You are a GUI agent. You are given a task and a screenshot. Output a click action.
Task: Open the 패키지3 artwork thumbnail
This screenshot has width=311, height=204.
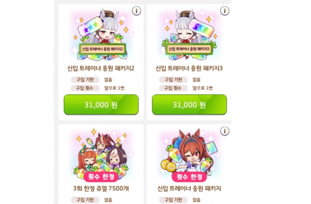click(x=189, y=35)
